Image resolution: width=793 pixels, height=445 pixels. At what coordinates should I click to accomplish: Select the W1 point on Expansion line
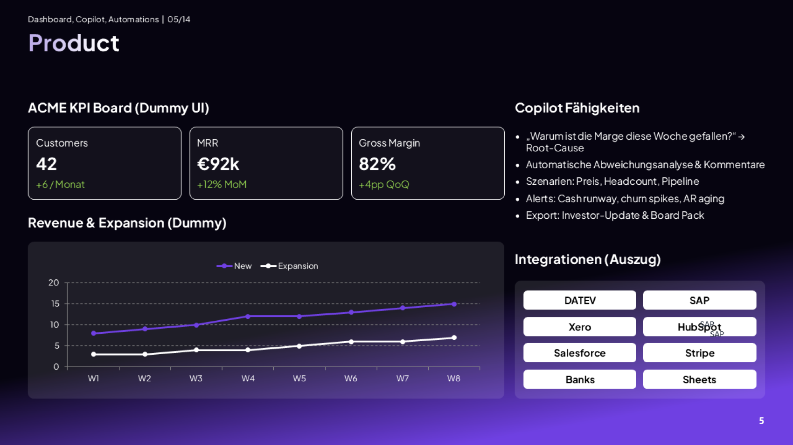point(94,354)
